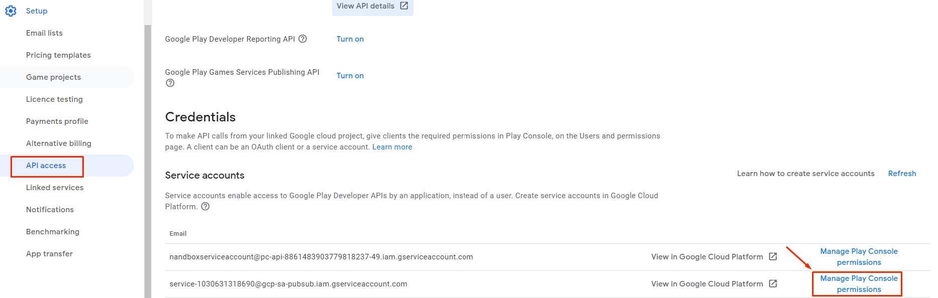Screen dimensions: 938x298
Task: Go to Licence testing in sidebar
Action: [x=54, y=99]
